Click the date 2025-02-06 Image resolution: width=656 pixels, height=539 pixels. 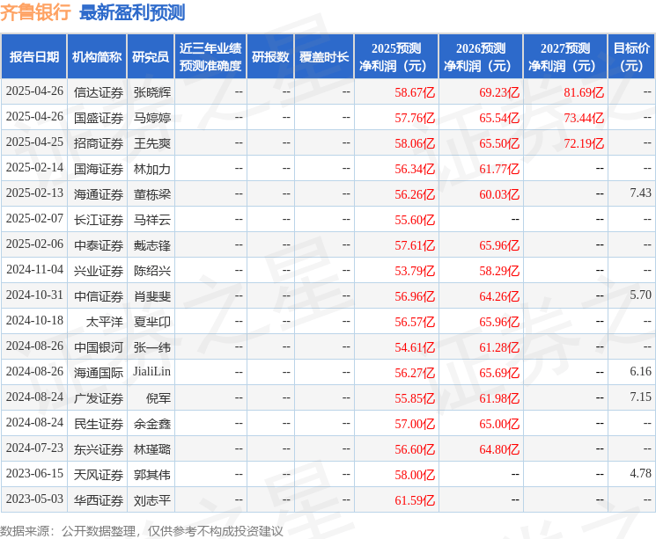click(34, 244)
